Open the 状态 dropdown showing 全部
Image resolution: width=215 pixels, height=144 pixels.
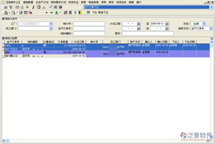(x=204, y=24)
